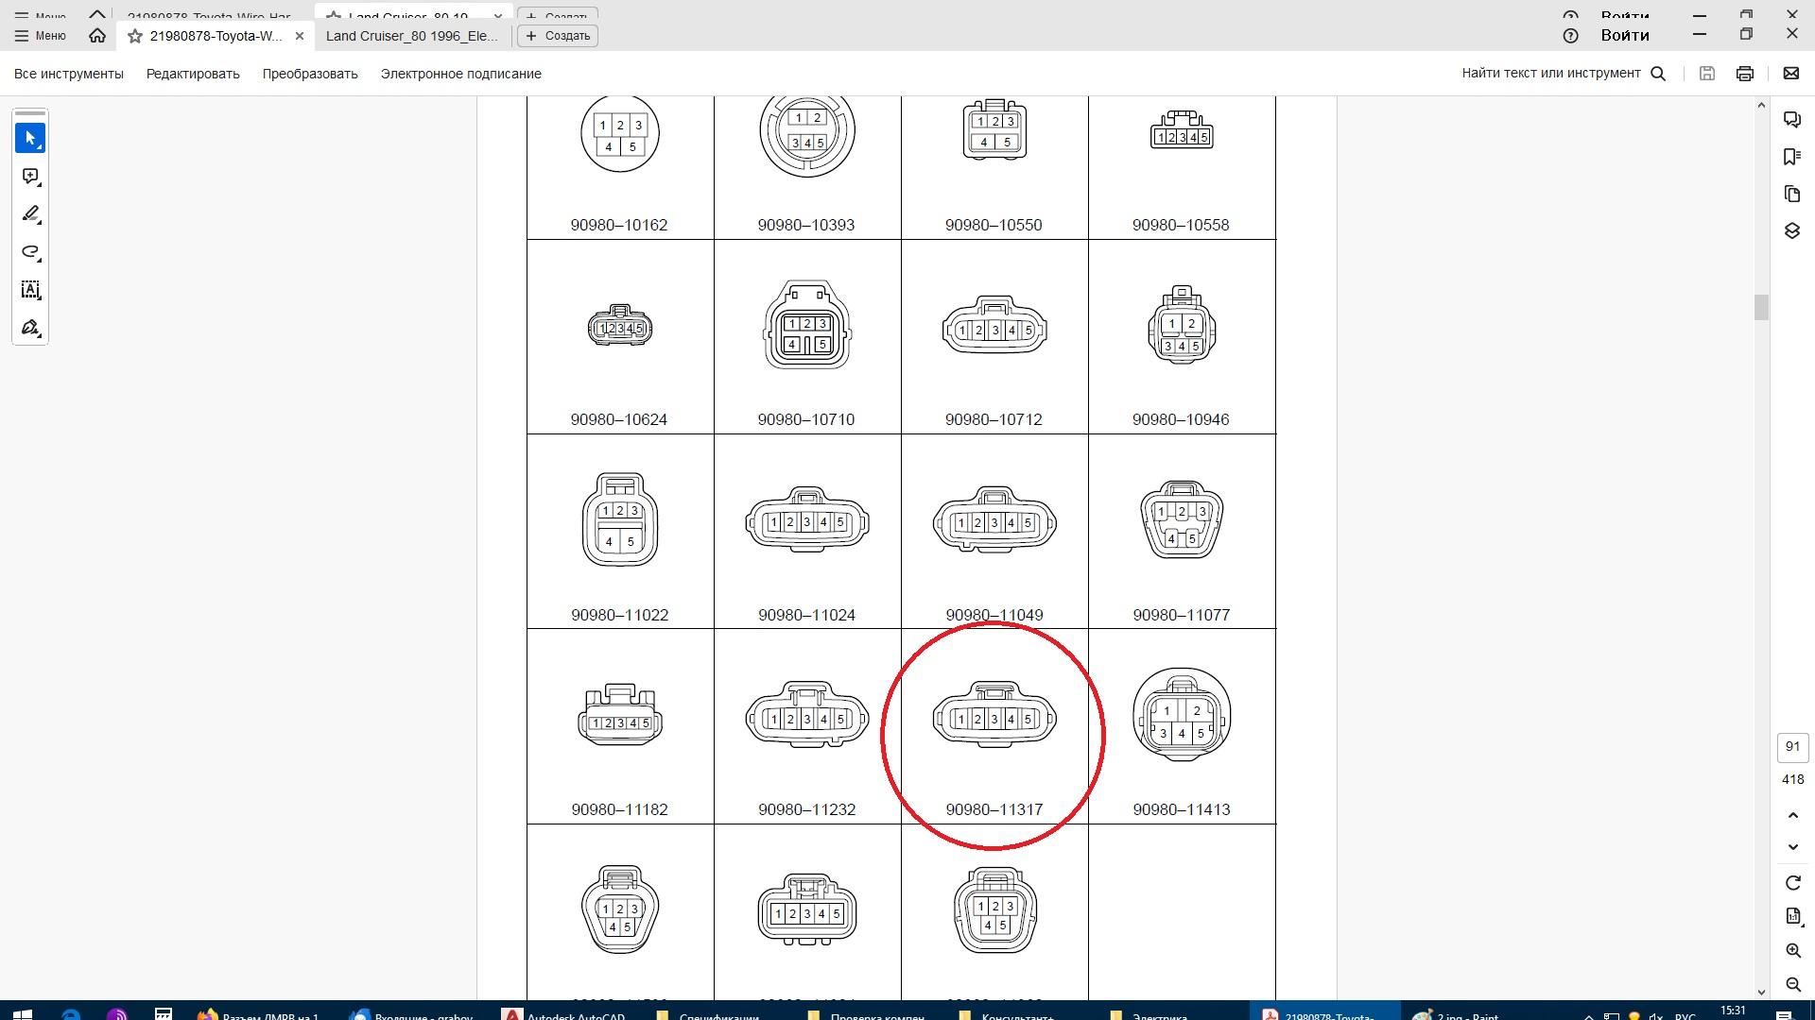This screenshot has width=1815, height=1020.
Task: Open the sign and stamp tool
Action: (x=30, y=328)
